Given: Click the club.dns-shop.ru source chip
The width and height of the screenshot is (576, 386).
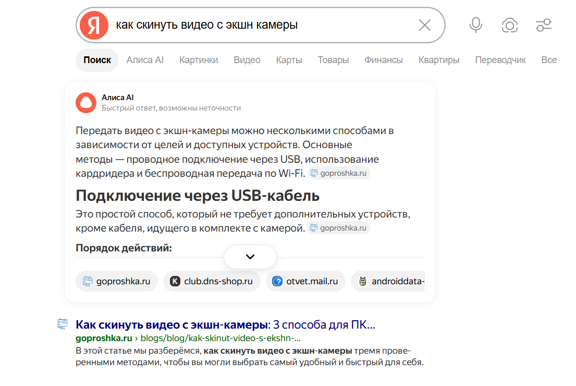Looking at the screenshot, I should 212,281.
